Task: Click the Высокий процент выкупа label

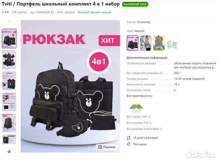Action: click(x=94, y=12)
